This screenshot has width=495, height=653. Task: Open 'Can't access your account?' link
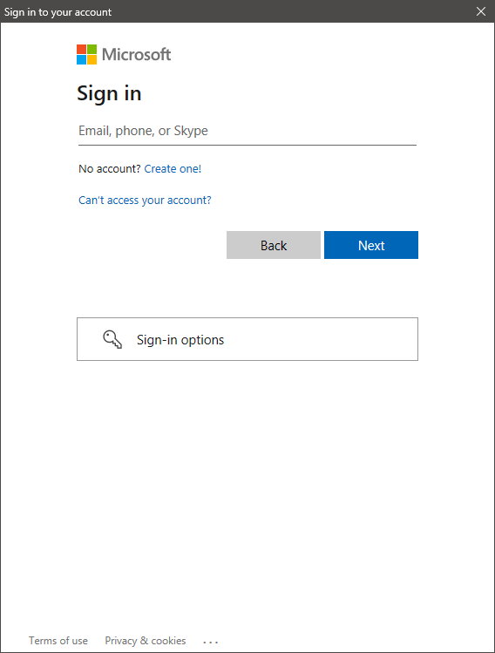[145, 201]
